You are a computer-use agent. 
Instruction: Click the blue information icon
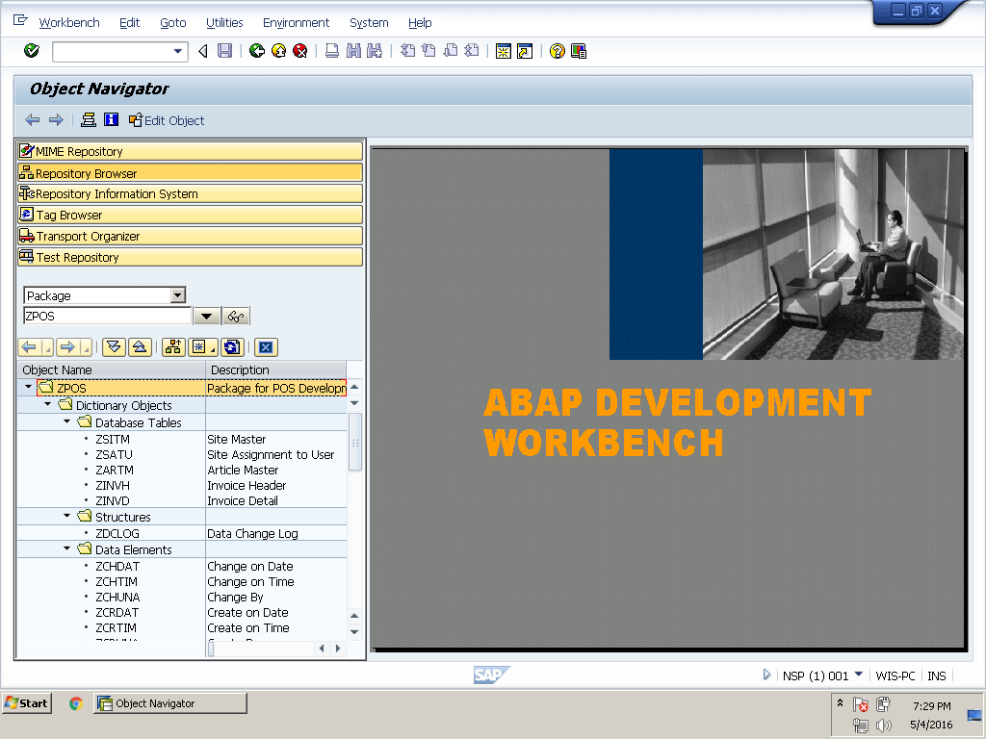point(111,120)
